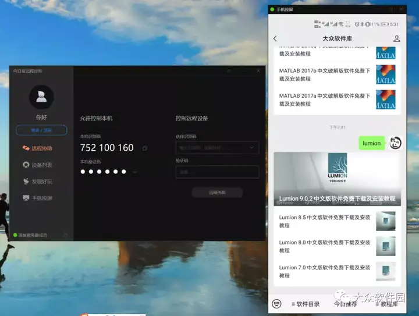Open 发现好玩 in the Sunlogin sidebar

pos(37,182)
